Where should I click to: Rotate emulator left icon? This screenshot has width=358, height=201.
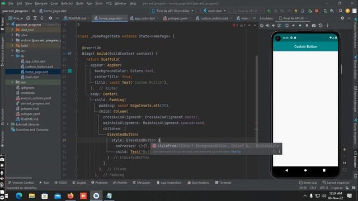tap(279, 25)
